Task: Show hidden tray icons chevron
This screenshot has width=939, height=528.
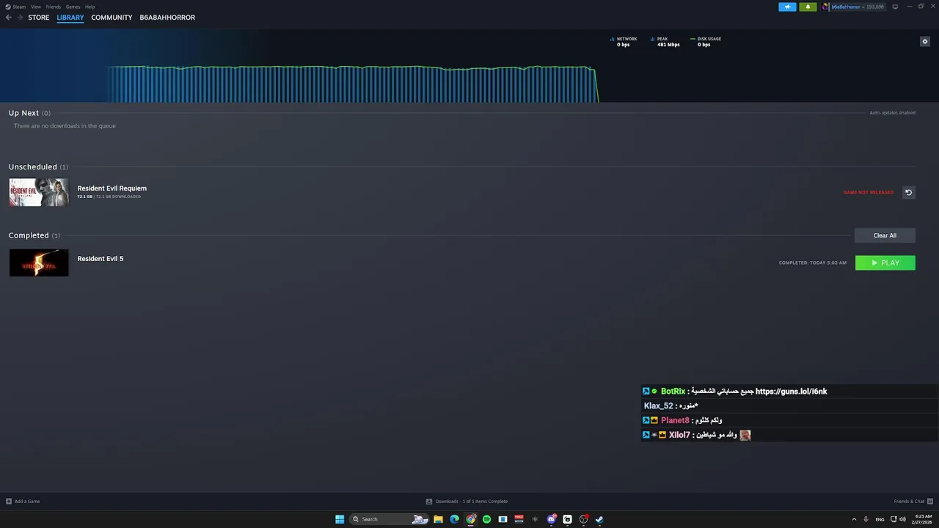Action: click(854, 519)
